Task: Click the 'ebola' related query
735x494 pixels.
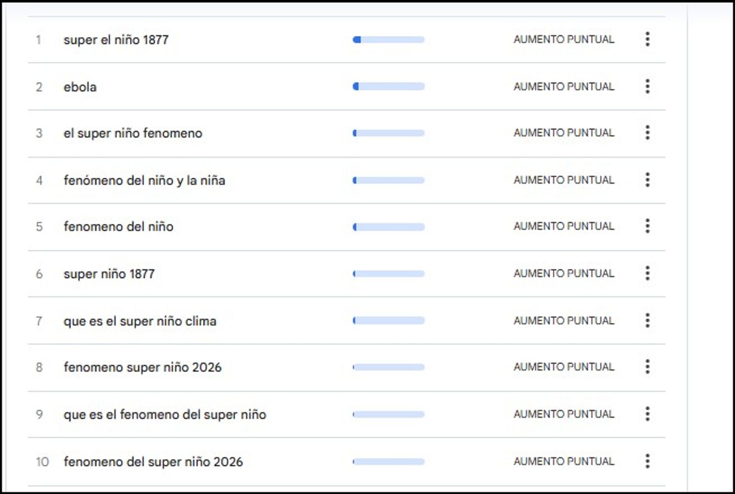Action: pyautogui.click(x=80, y=87)
